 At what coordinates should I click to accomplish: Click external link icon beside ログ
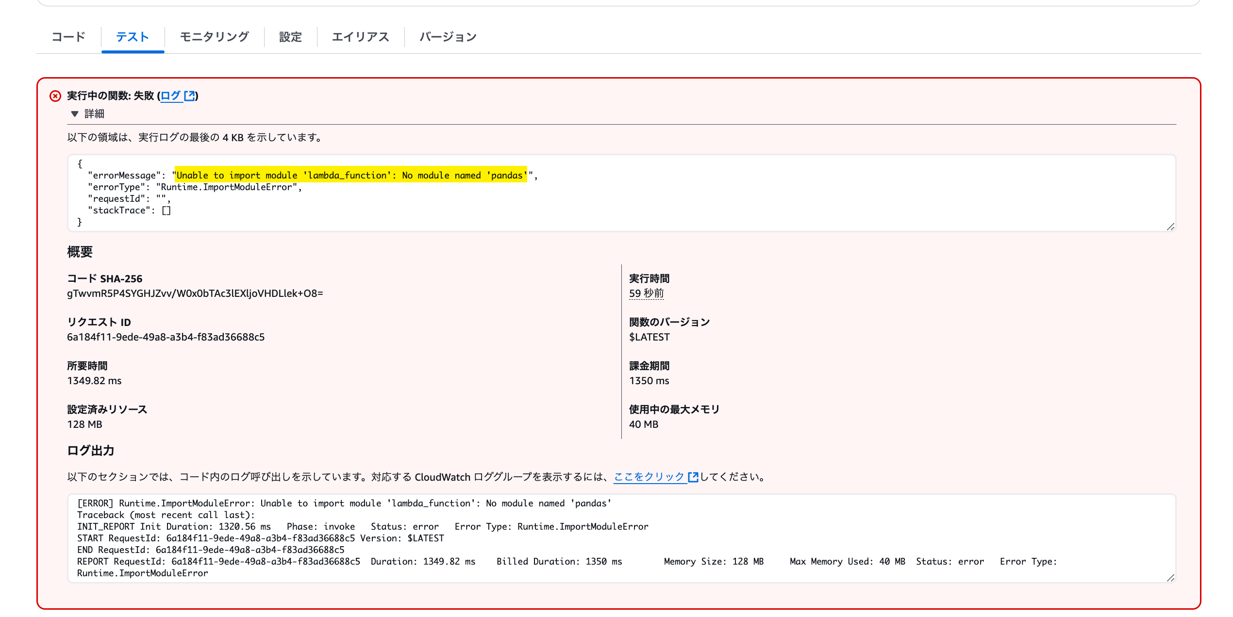click(x=189, y=96)
